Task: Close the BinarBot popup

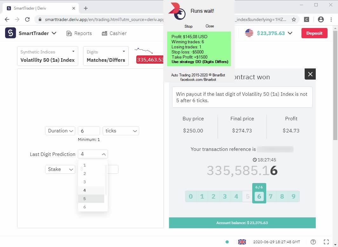Action: [x=210, y=26]
